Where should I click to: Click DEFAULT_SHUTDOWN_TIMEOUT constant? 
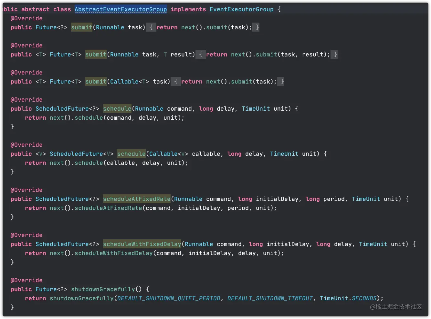(x=270, y=298)
